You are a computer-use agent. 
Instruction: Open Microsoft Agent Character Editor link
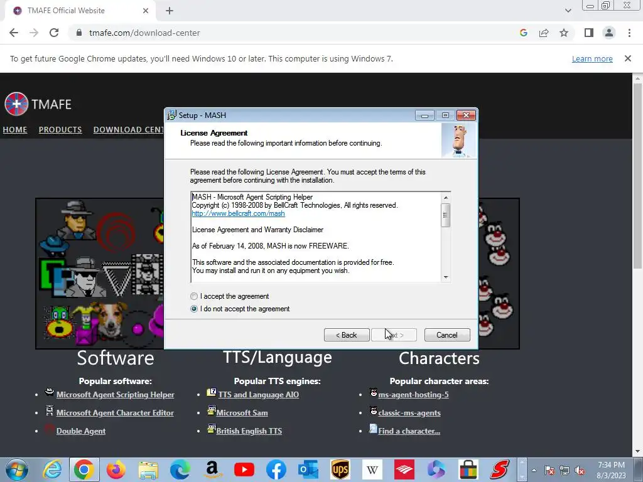[115, 413]
